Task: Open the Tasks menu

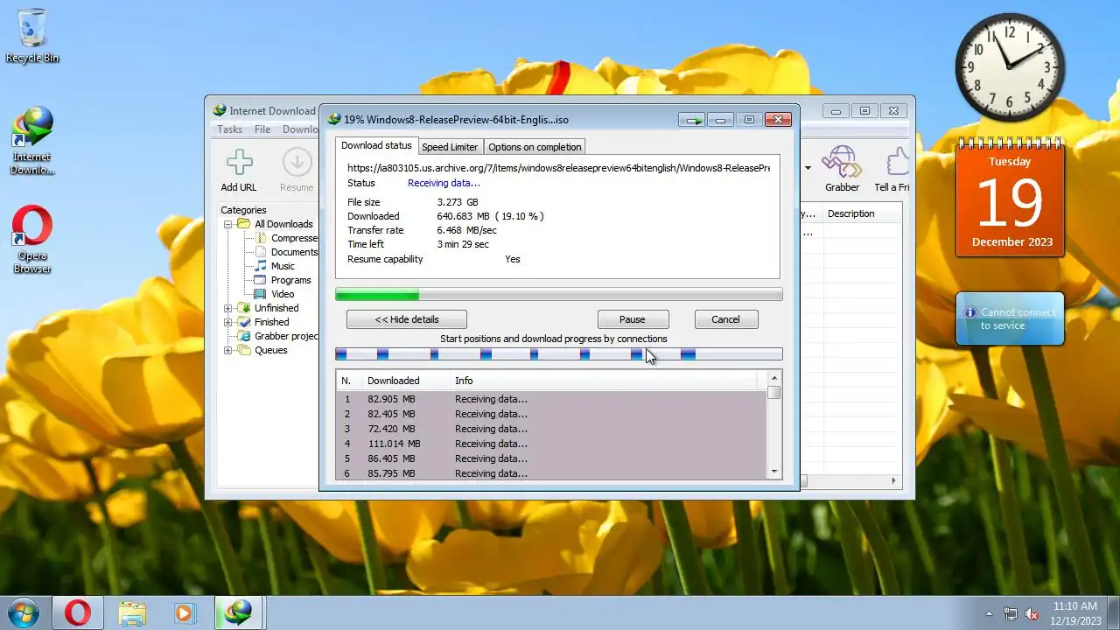Action: (x=229, y=129)
